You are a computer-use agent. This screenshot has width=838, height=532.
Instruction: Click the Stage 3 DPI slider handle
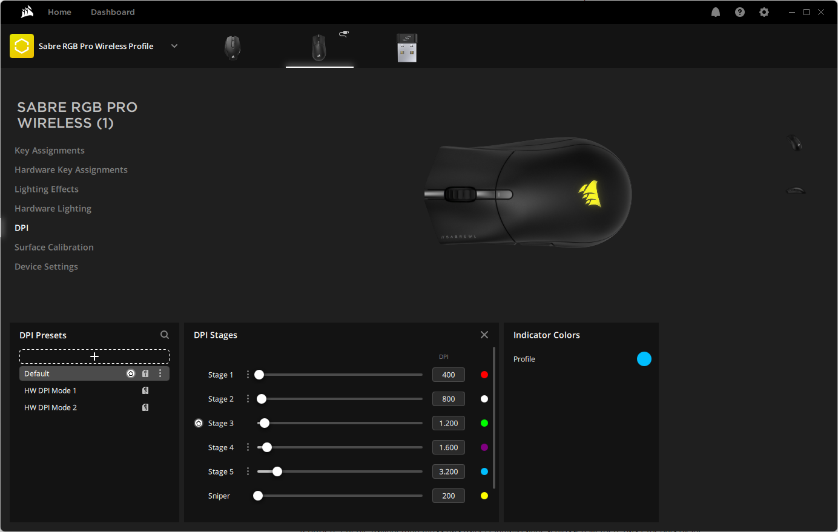265,423
